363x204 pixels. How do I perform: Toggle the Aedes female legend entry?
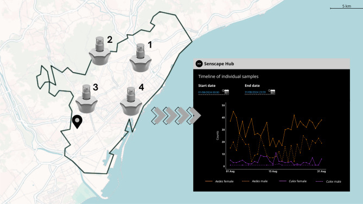pos(219,181)
